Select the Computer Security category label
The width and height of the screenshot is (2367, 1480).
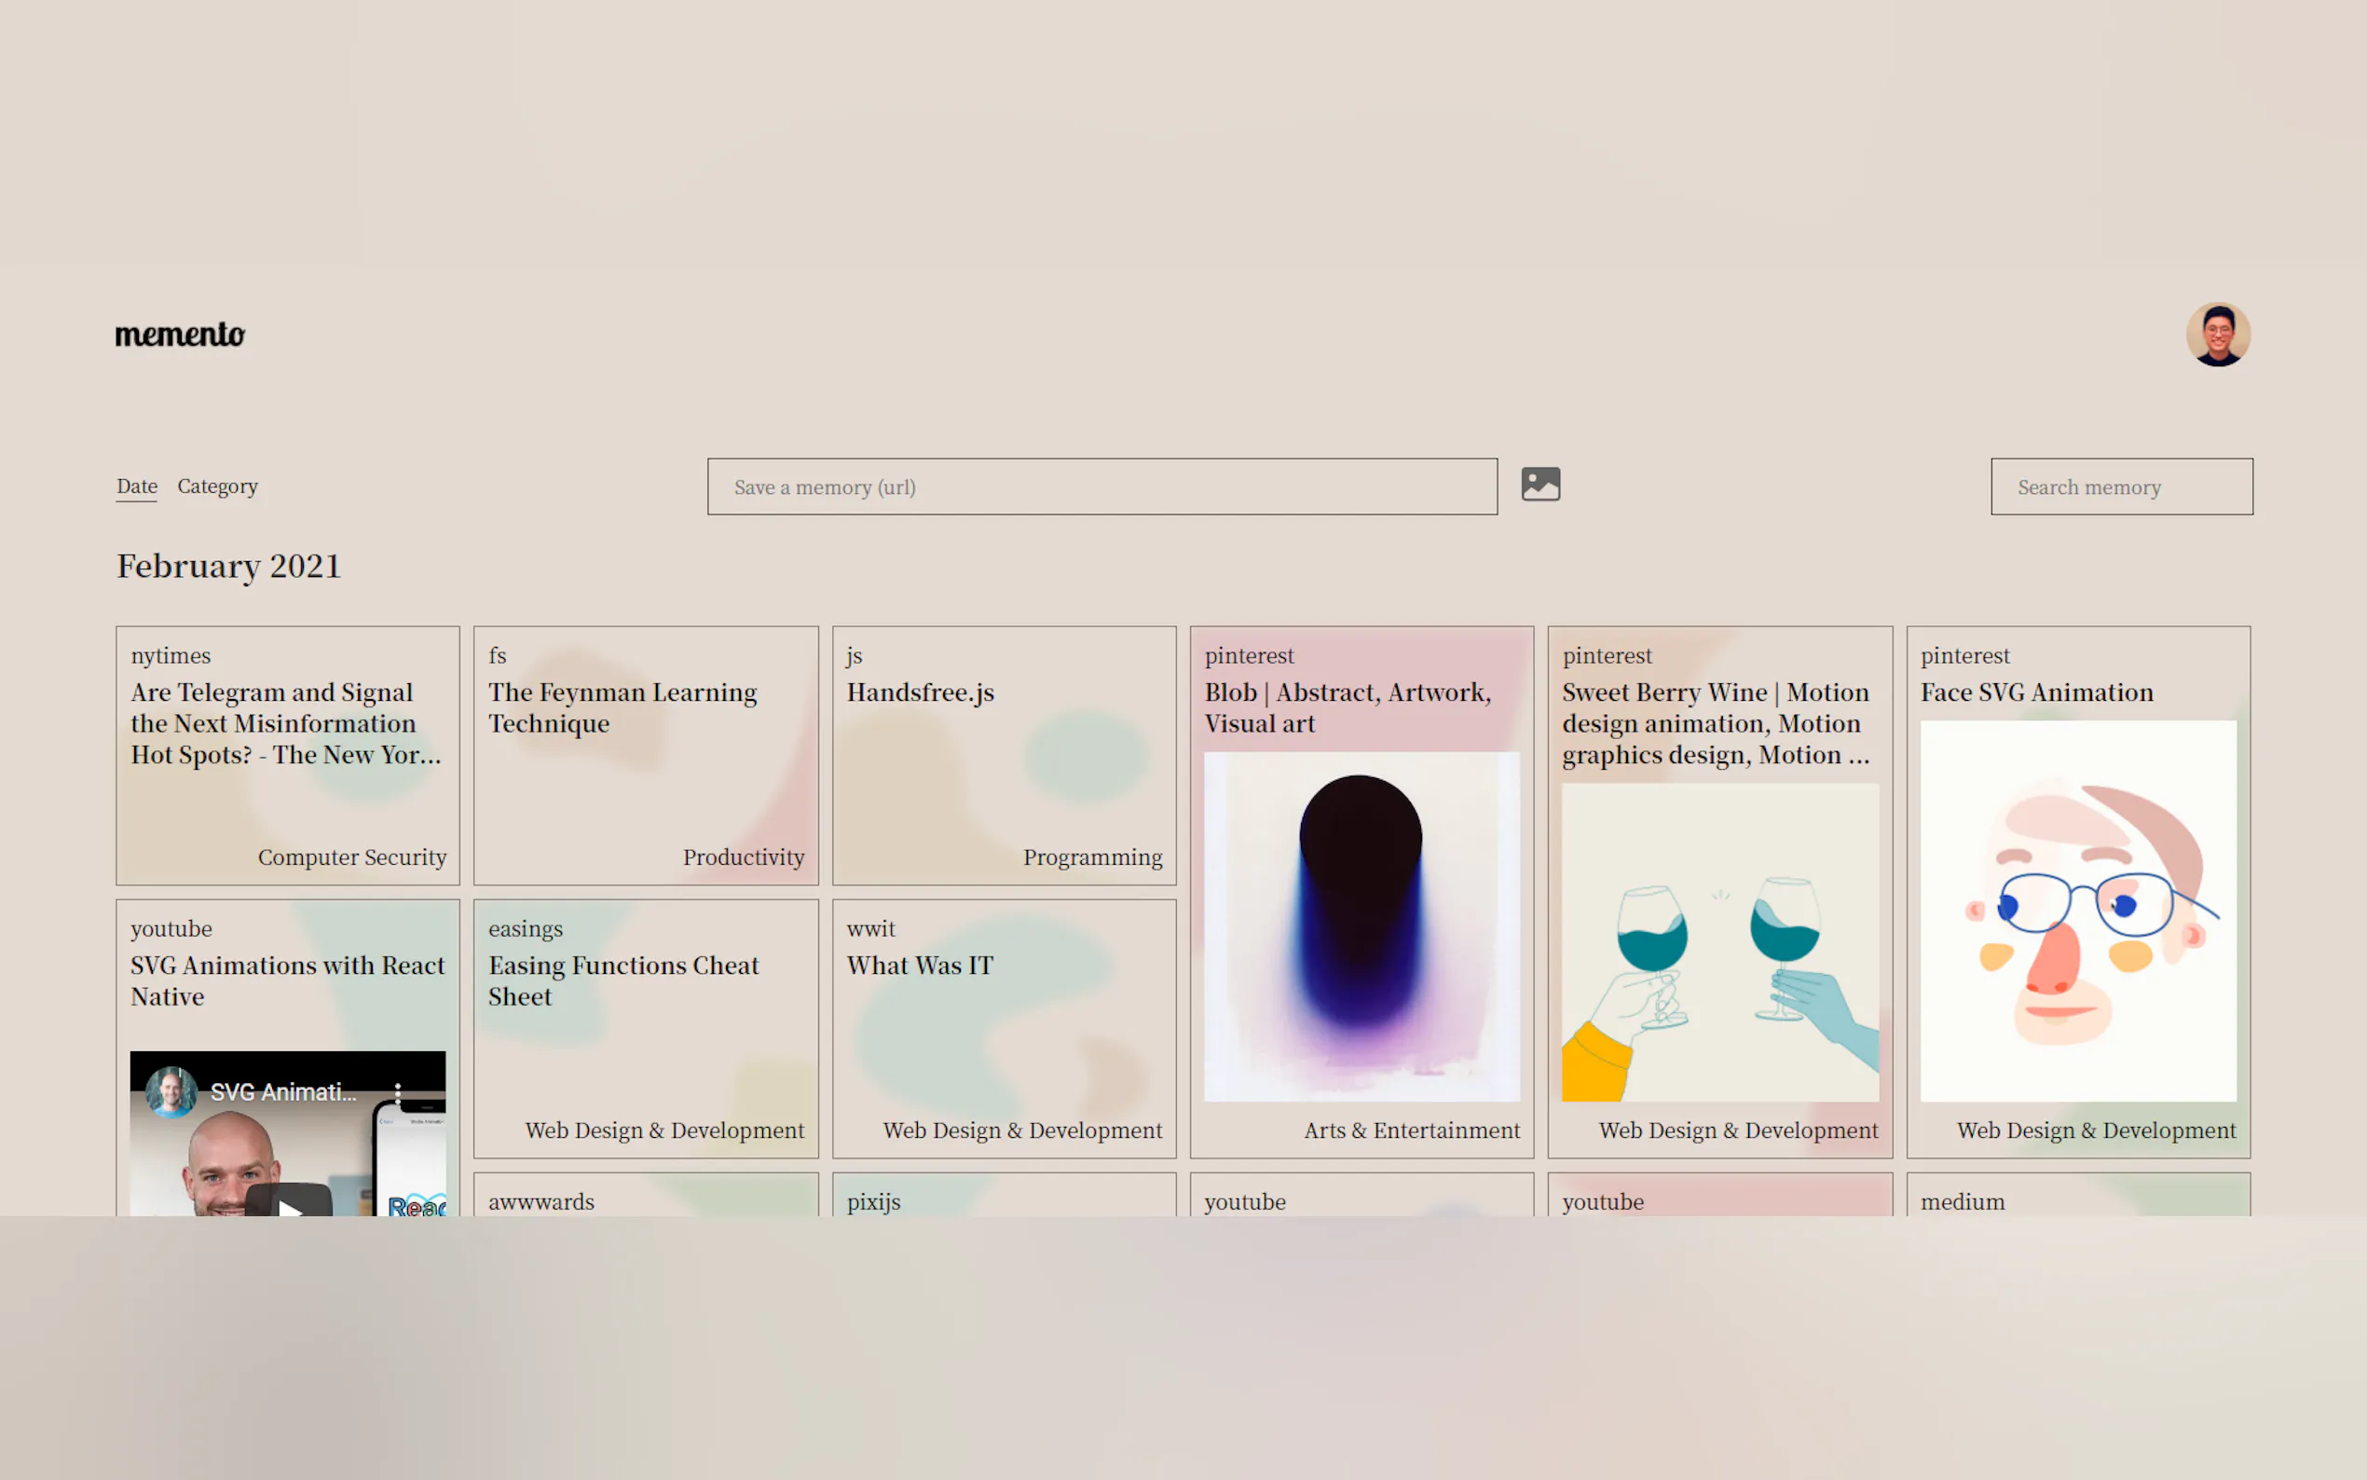352,857
